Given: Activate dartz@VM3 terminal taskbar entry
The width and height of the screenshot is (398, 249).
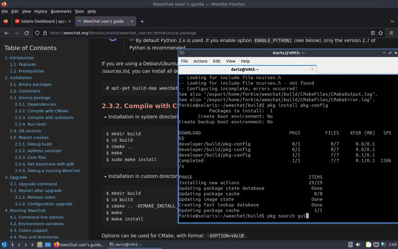Looking at the screenshot, I should (x=134, y=245).
